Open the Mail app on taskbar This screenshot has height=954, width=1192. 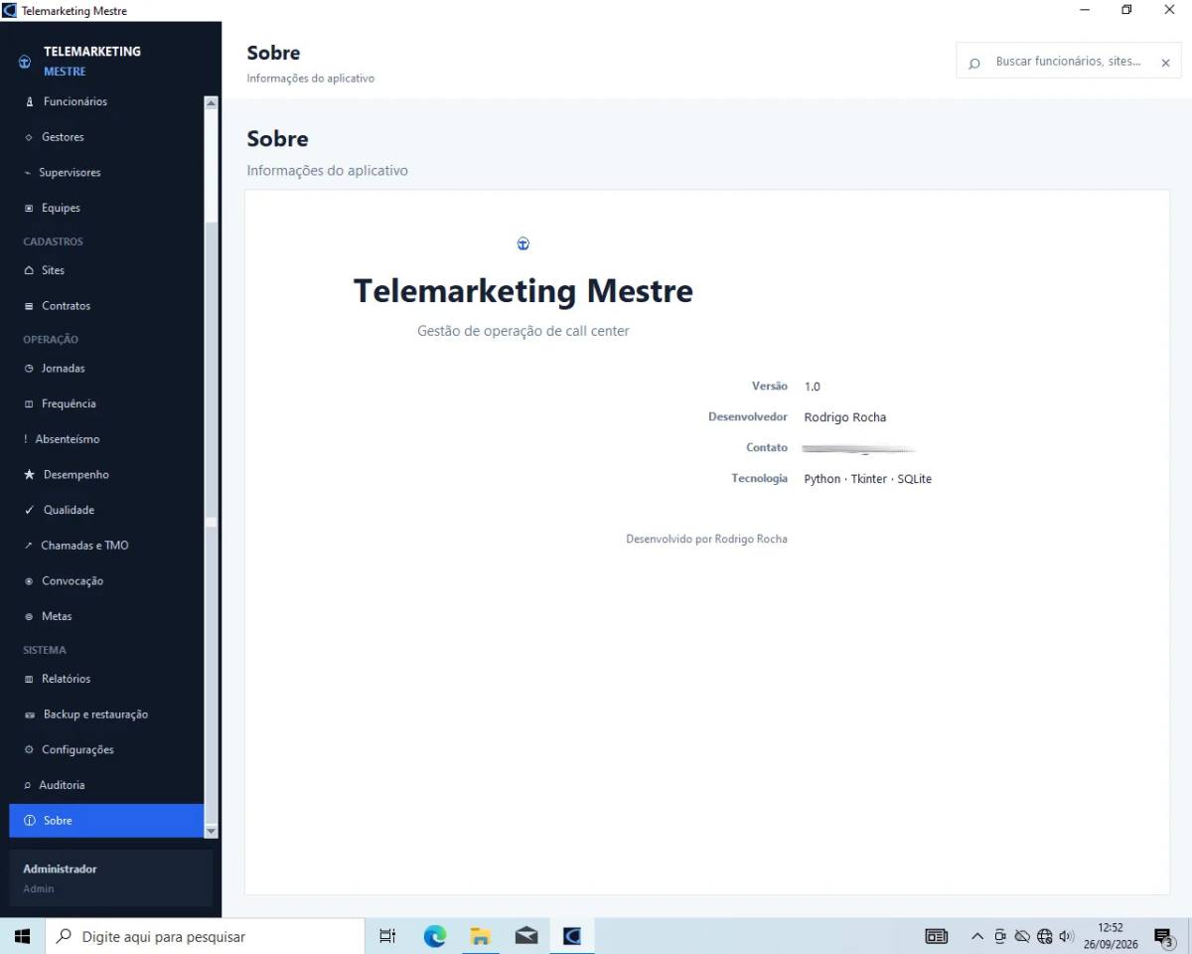[526, 936]
